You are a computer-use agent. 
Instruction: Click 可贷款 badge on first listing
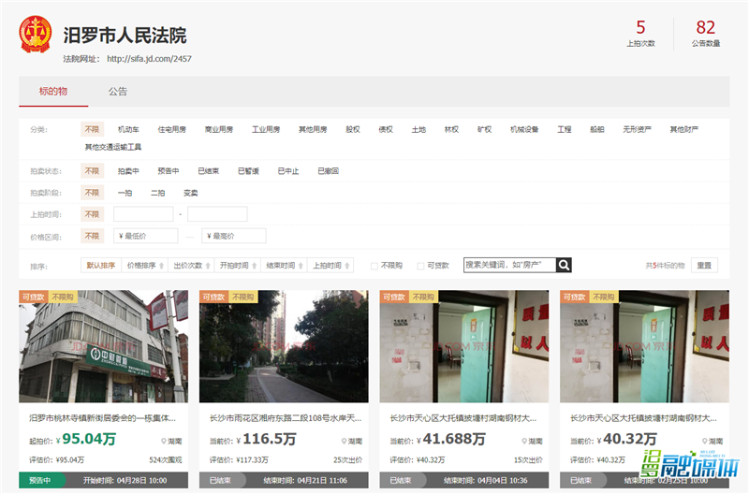[34, 297]
